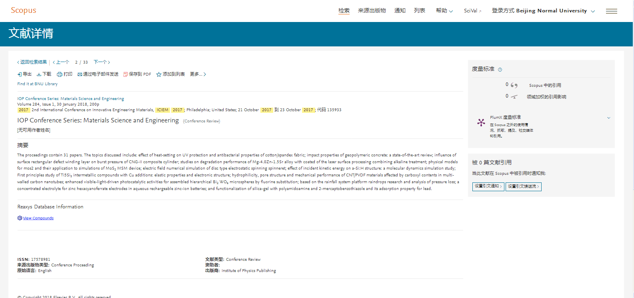Viewport: 634px width, 298px height.
Task: Open the 通知 alerts menu item
Action: (x=400, y=11)
